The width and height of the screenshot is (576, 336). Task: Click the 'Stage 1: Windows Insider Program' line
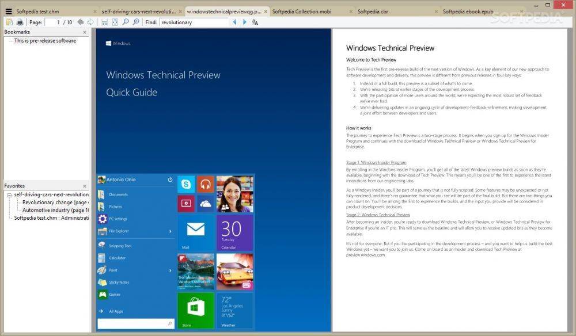click(x=376, y=162)
